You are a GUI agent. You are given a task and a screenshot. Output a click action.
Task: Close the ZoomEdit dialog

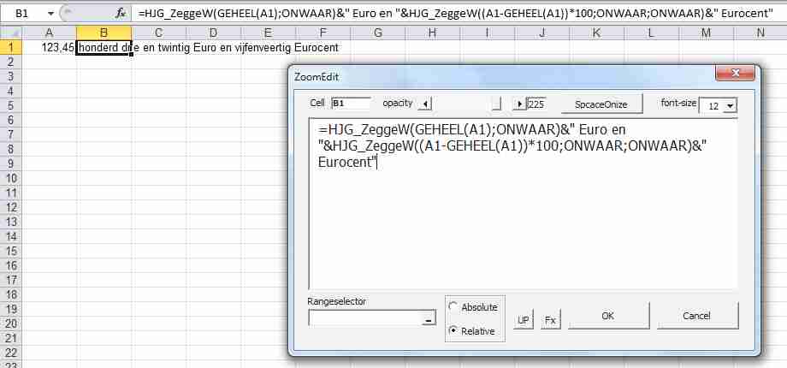click(x=736, y=74)
